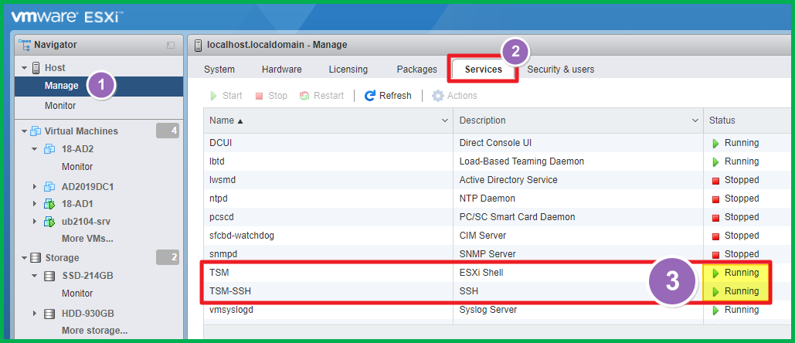Open the Licensing tab
The width and height of the screenshot is (795, 343).
(x=348, y=70)
